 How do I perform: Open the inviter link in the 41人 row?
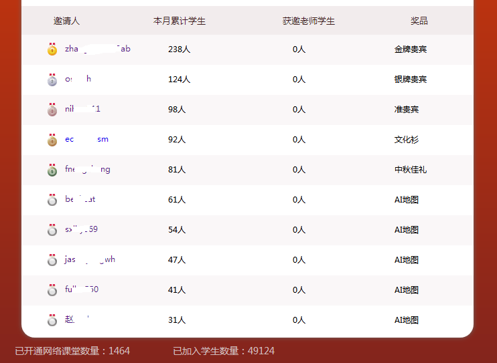pos(82,289)
